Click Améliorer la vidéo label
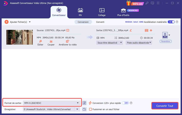 click(68, 44)
